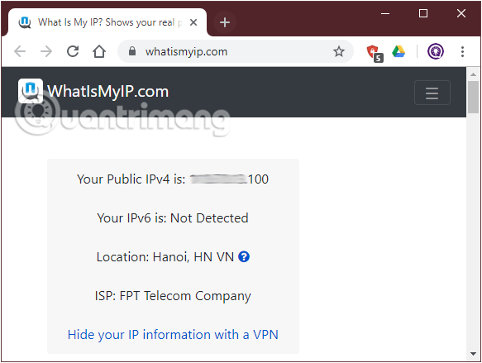The width and height of the screenshot is (482, 363).
Task: Open the red shield ad blocker extension
Action: [375, 53]
